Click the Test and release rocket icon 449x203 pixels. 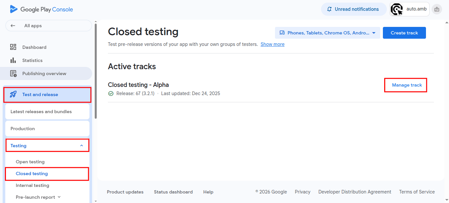pos(13,94)
